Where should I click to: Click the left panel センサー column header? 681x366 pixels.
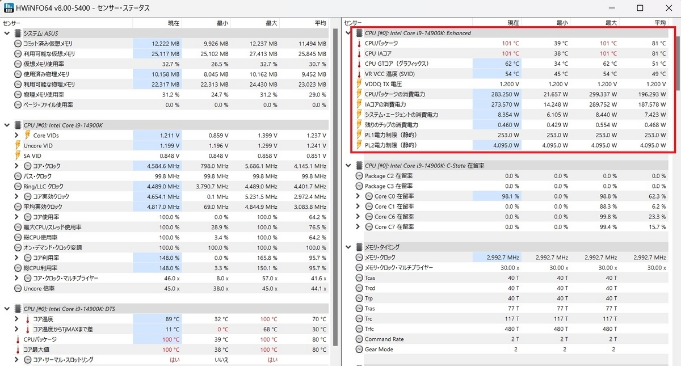(x=66, y=23)
